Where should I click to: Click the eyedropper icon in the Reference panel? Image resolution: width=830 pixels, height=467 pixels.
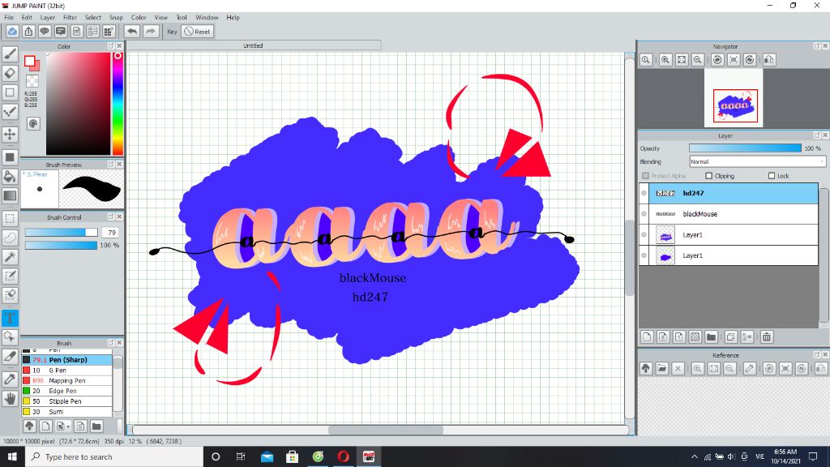click(x=750, y=369)
